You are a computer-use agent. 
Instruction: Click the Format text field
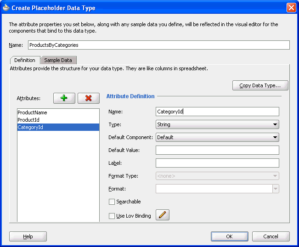(x=214, y=189)
